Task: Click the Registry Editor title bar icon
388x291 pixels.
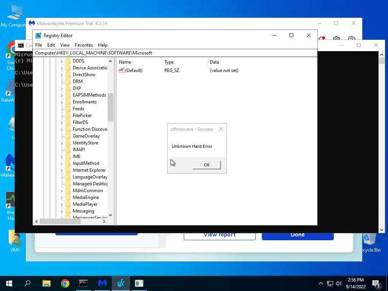Action: point(38,36)
